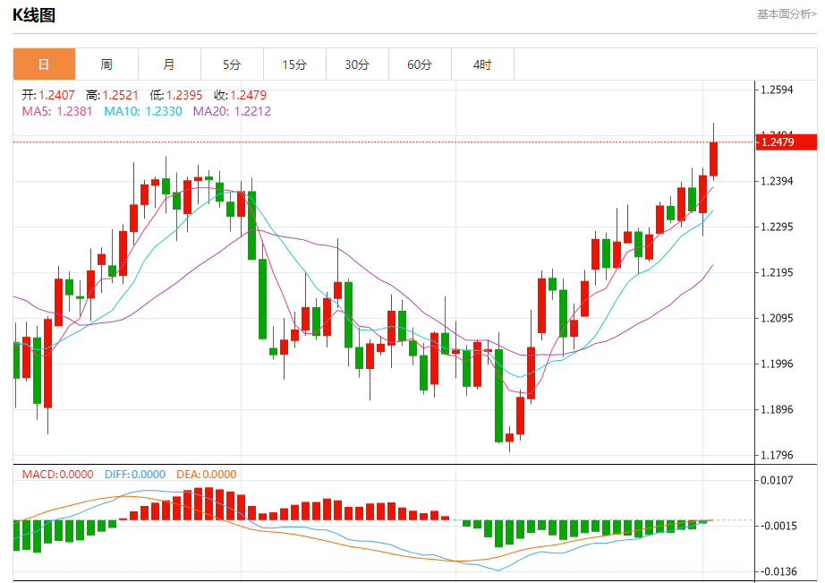Open the 月 monthly chart tab
Viewport: 825px width, 583px height.
click(169, 64)
